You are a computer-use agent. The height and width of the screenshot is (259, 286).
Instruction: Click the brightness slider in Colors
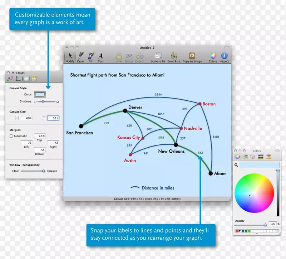click(x=278, y=193)
